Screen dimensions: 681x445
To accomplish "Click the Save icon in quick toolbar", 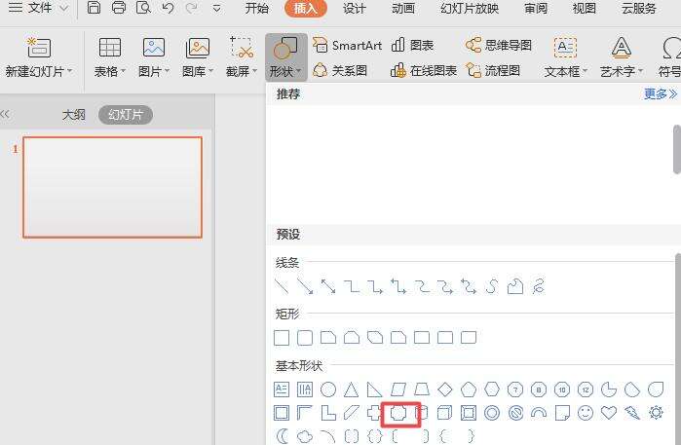I will coord(94,8).
